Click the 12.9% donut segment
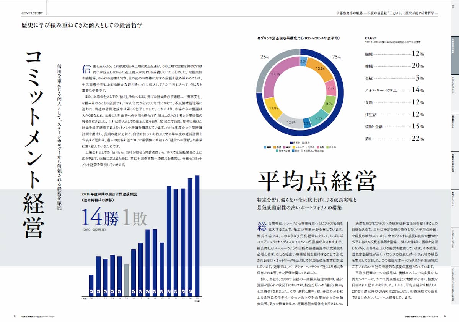This screenshot has height=322, width=459. click(291, 122)
